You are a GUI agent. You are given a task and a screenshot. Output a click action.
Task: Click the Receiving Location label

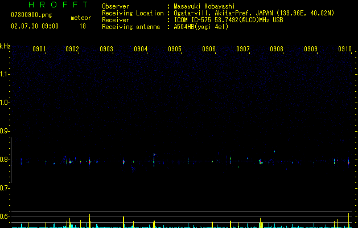tap(133, 13)
